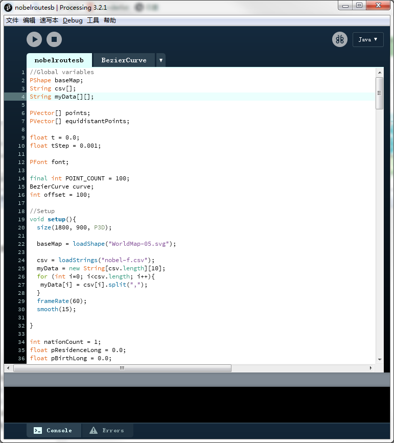Viewport: 394px width, 443px height.
Task: Open the 编辑 menu
Action: pyautogui.click(x=29, y=20)
